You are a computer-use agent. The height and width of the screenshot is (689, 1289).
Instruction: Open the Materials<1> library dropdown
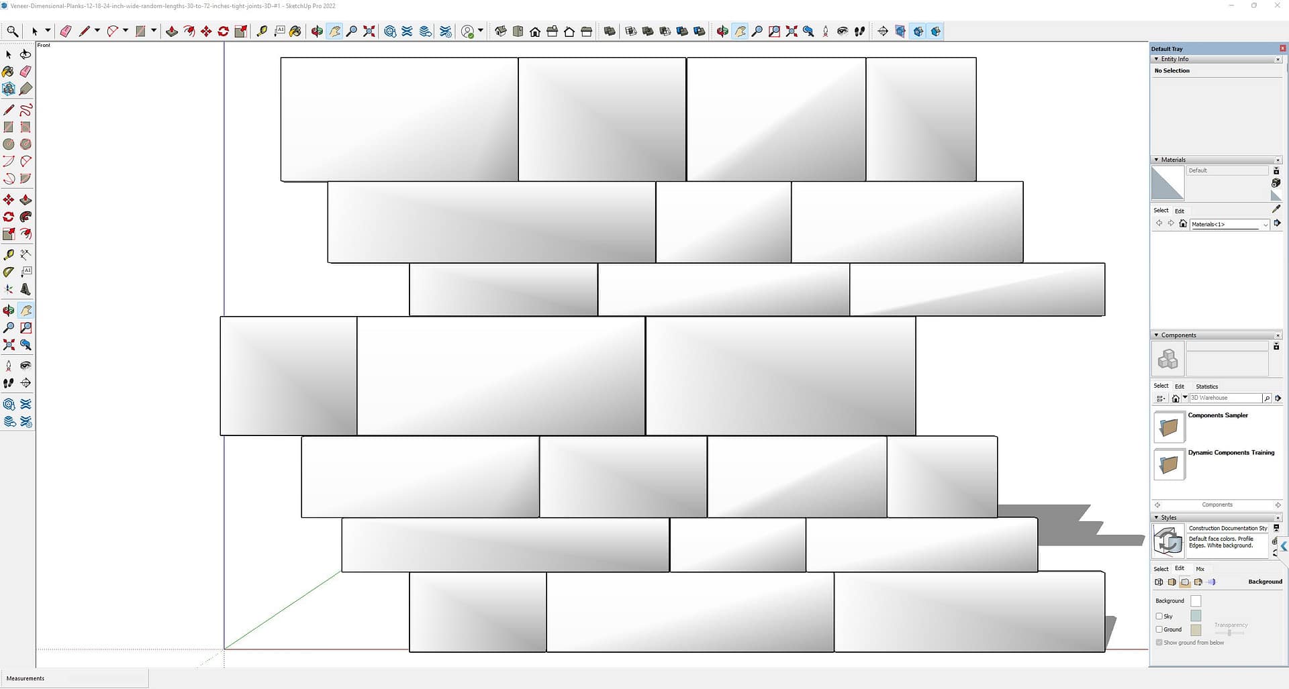click(x=1265, y=225)
